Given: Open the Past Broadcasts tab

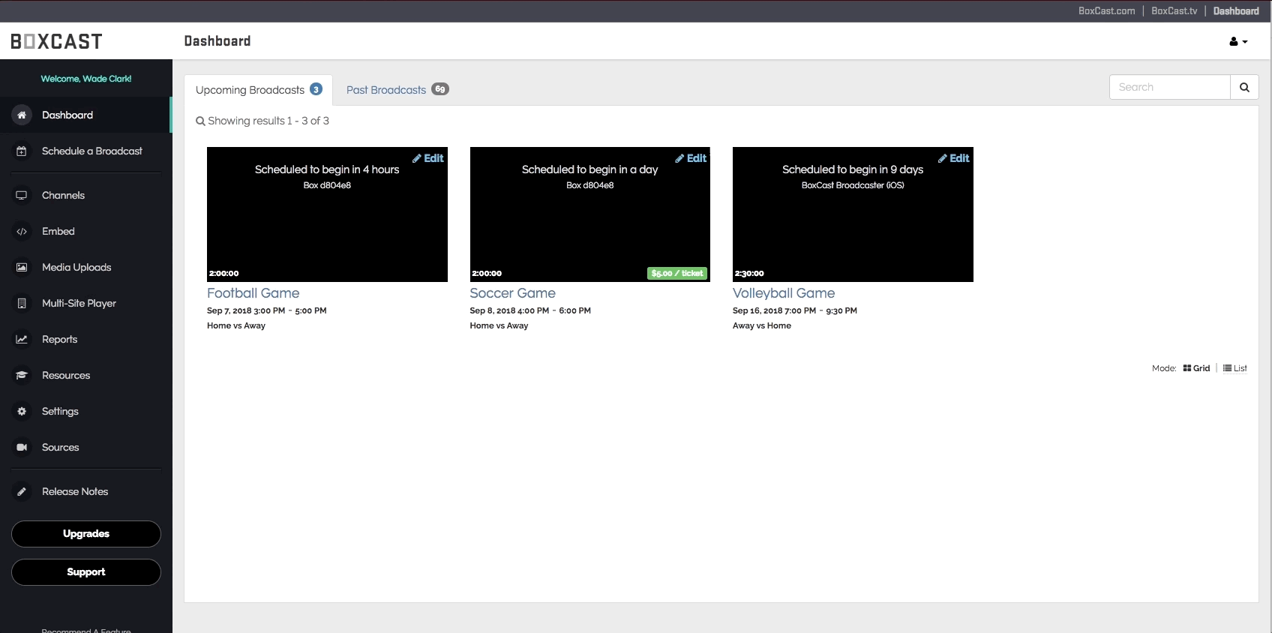Looking at the screenshot, I should (396, 90).
